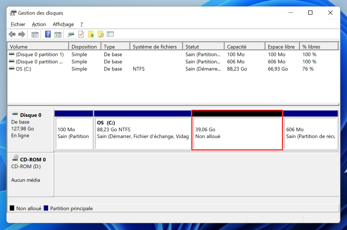Select the 100 Mo partition block on Disque 0
The image size is (347, 230).
pos(74,130)
